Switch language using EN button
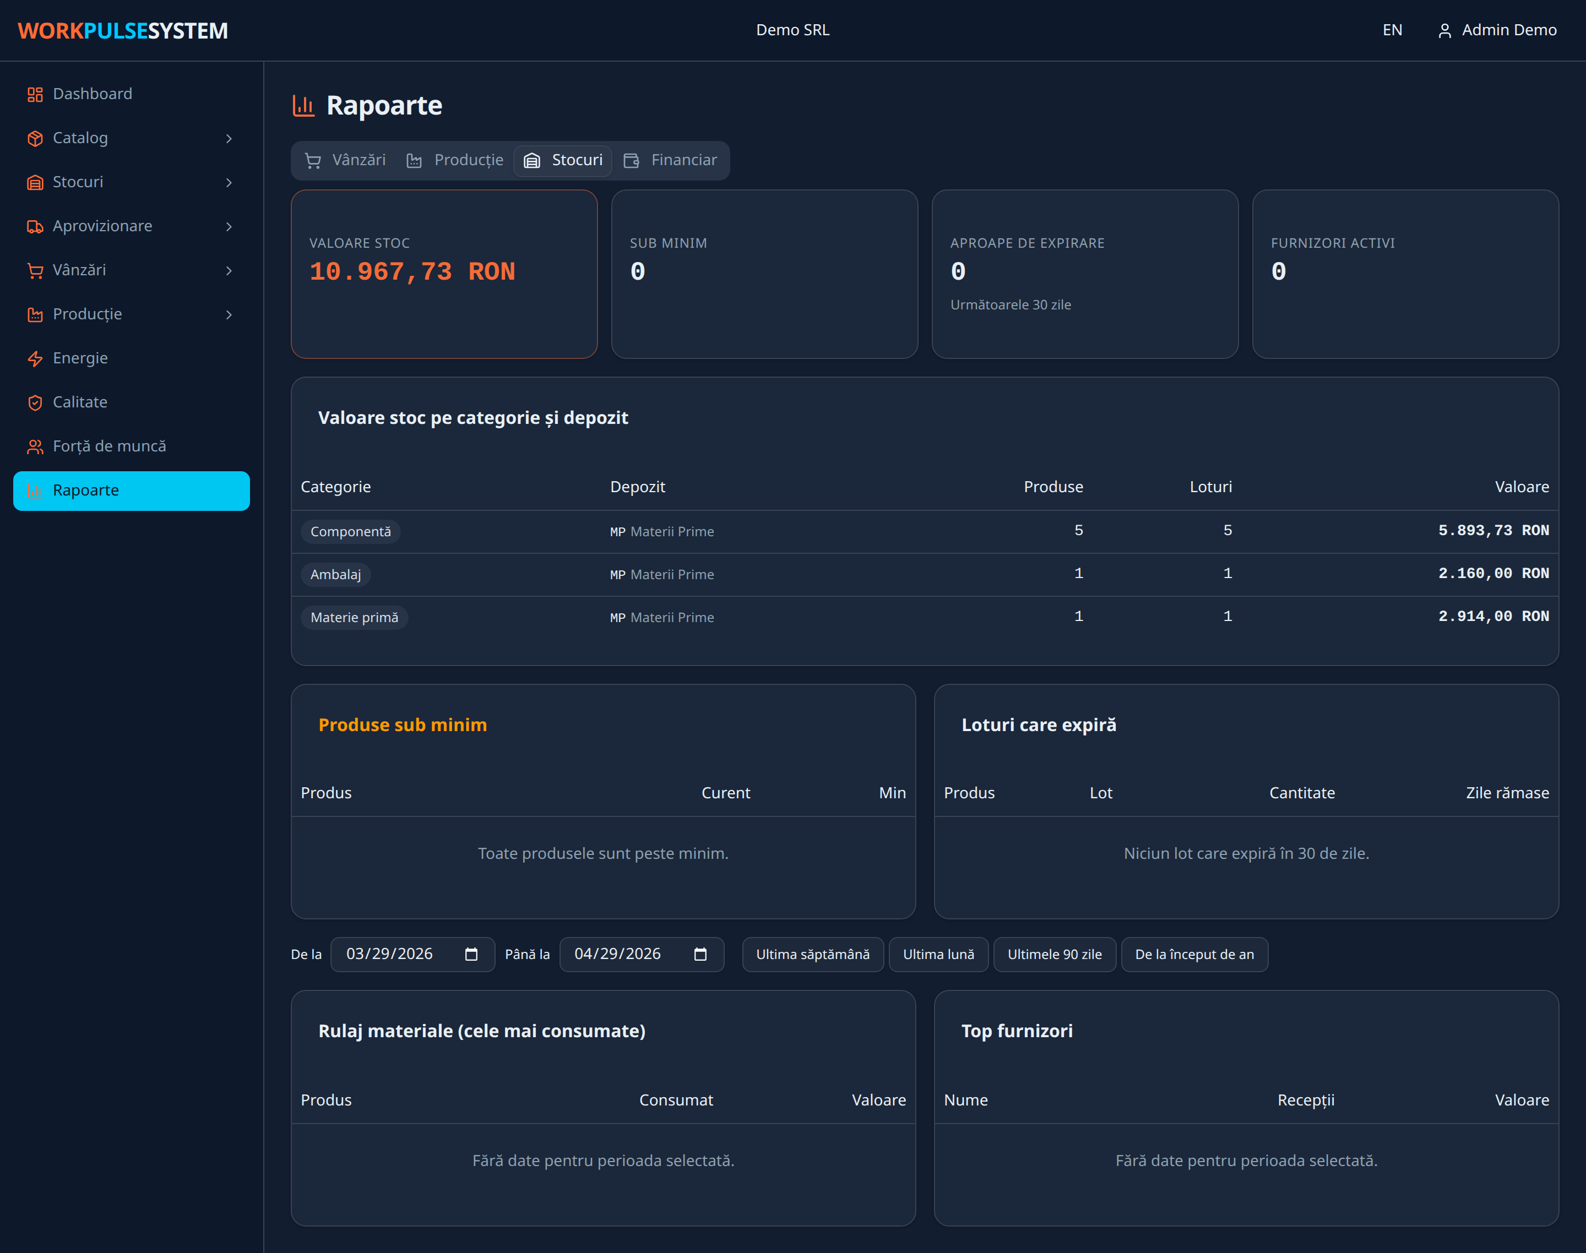The height and width of the screenshot is (1253, 1586). [1392, 30]
